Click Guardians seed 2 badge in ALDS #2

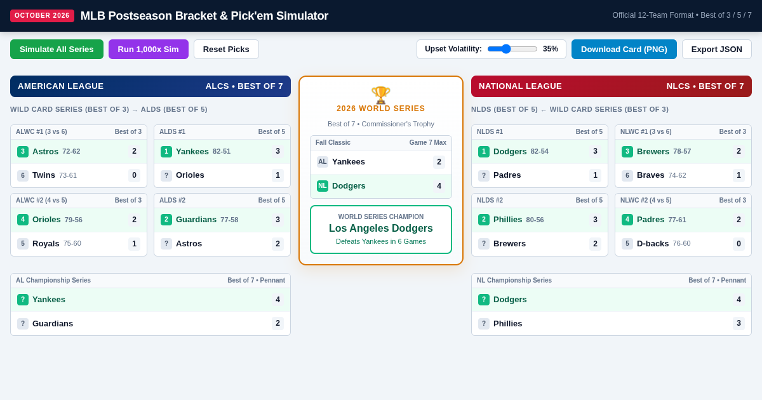pos(166,220)
